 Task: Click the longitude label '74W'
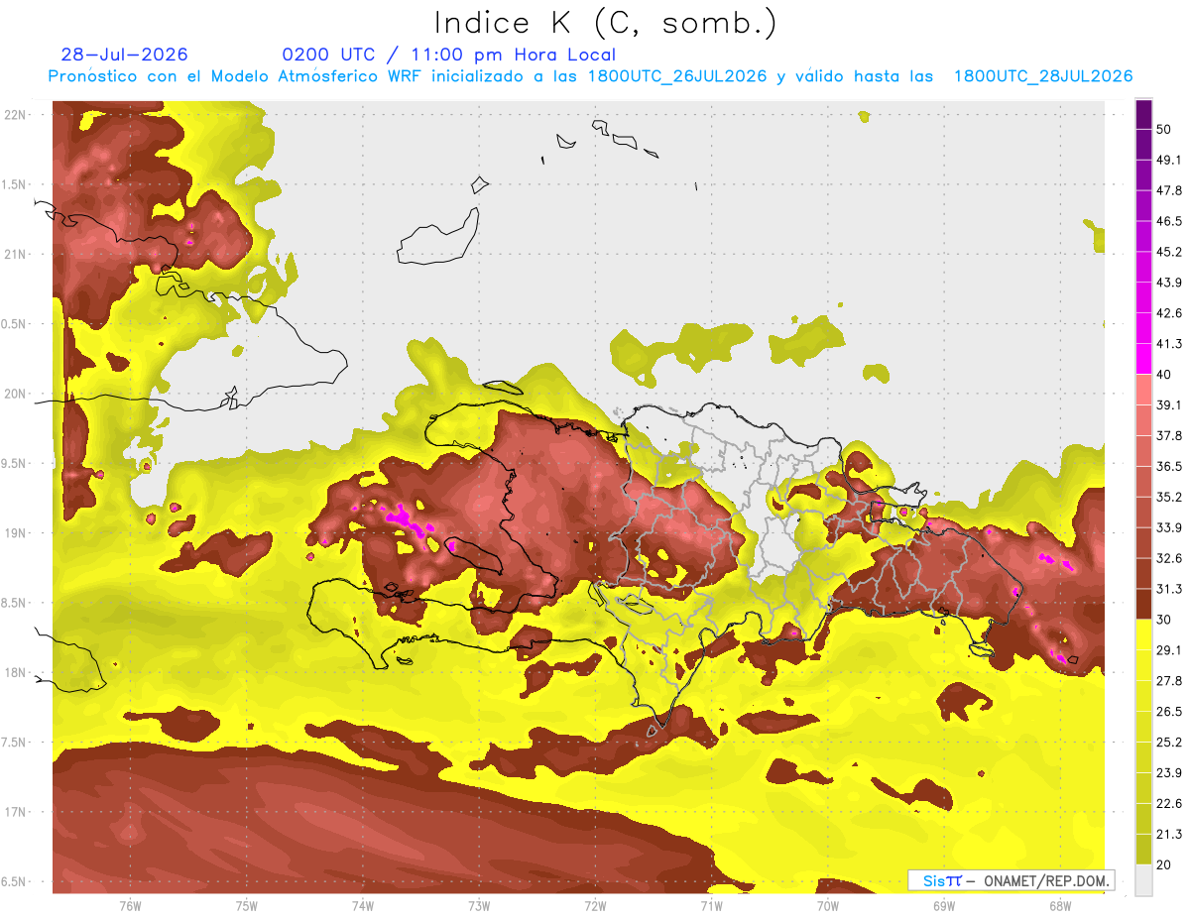(x=363, y=906)
